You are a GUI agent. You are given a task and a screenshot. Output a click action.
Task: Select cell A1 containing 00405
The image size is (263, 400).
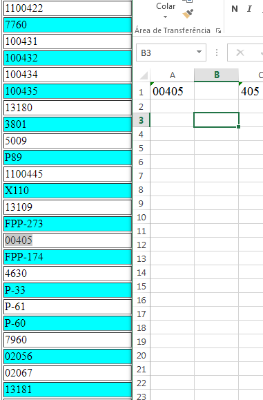[x=172, y=91]
